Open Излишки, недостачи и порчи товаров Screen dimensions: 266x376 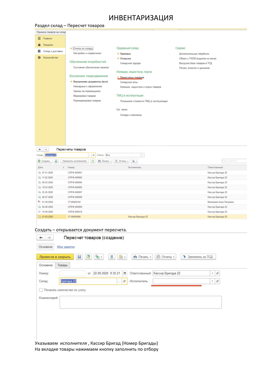click(x=140, y=87)
